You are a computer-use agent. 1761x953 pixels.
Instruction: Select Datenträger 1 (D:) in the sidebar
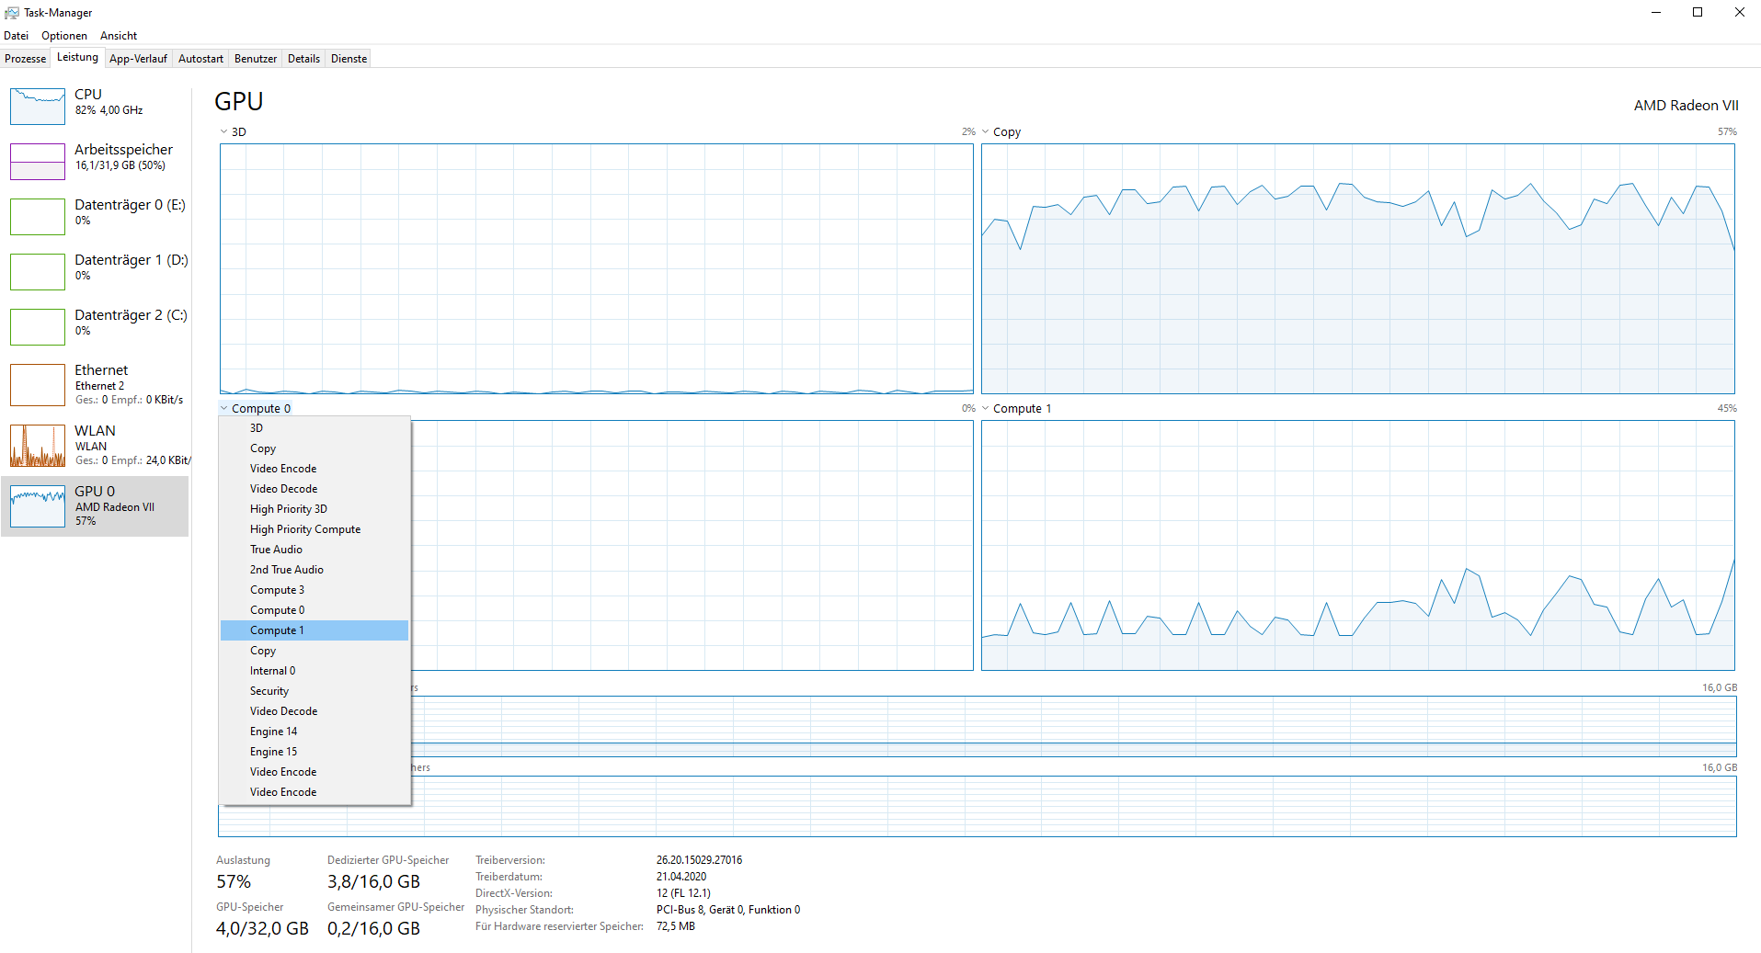pos(96,272)
